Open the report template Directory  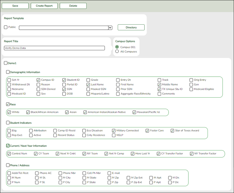pyautogui.click(x=131, y=27)
